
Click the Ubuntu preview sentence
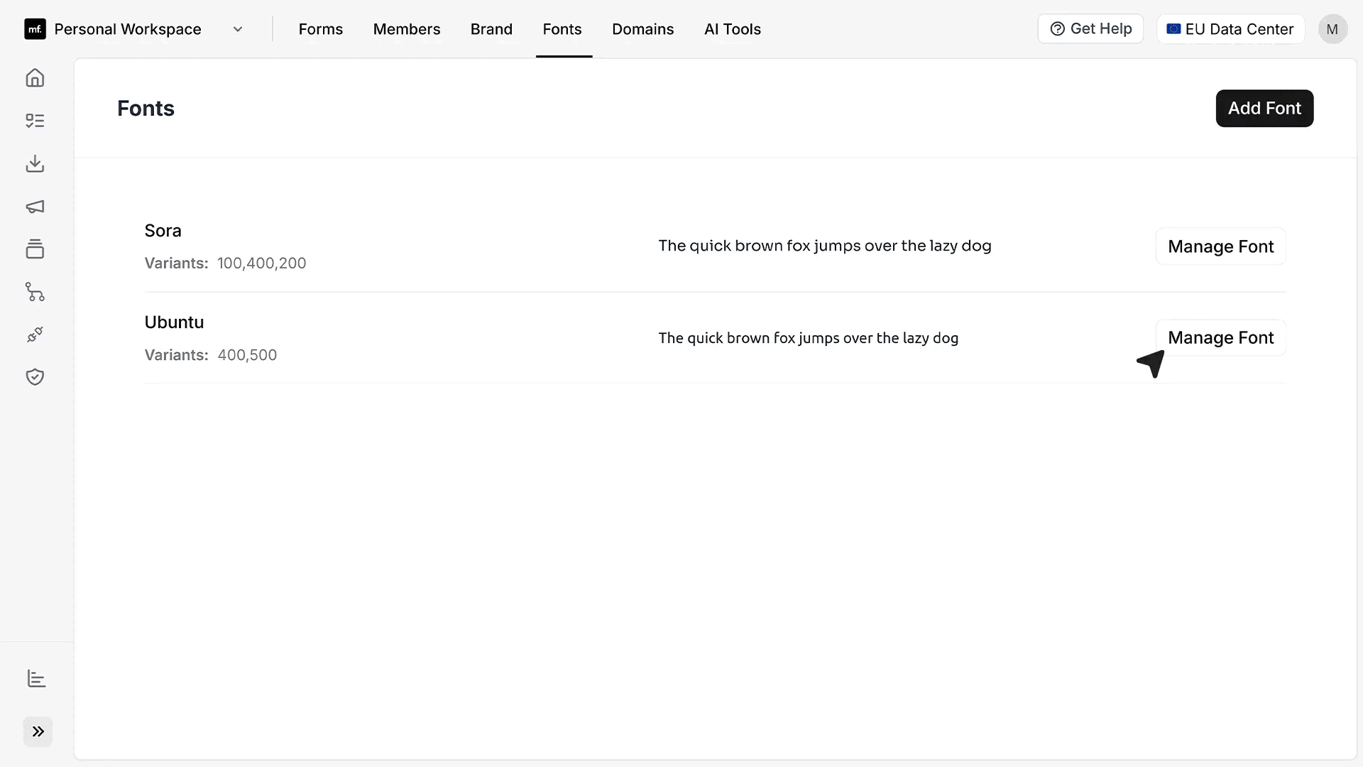tap(808, 338)
